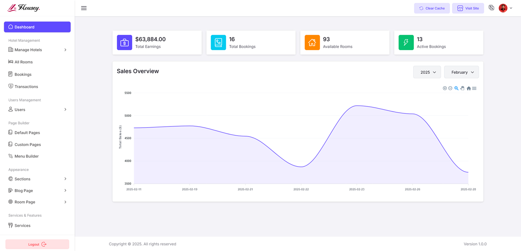
Task: Click the chart zoom in icon
Action: (x=445, y=88)
